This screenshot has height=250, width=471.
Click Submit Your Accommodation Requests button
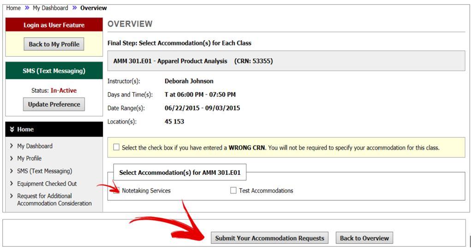coord(269,238)
